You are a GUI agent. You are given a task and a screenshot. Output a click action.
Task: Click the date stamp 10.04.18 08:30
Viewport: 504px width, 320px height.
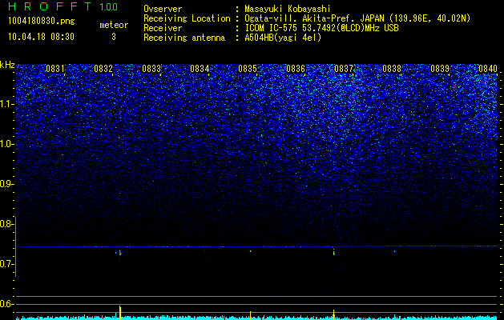point(41,37)
